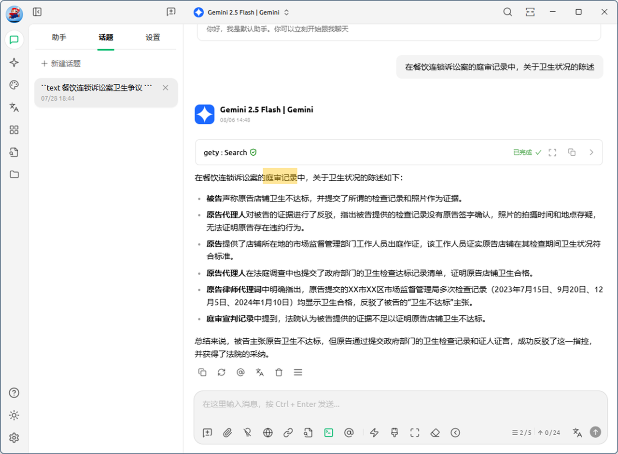The width and height of the screenshot is (618, 454).
Task: Attach a file with the paperclip icon
Action: (x=227, y=433)
